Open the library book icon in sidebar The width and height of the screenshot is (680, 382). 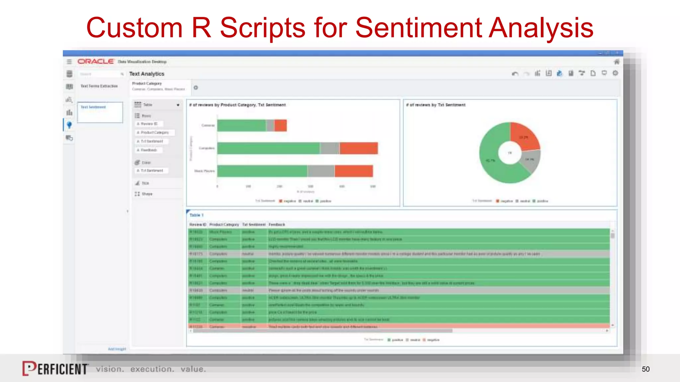click(x=69, y=87)
